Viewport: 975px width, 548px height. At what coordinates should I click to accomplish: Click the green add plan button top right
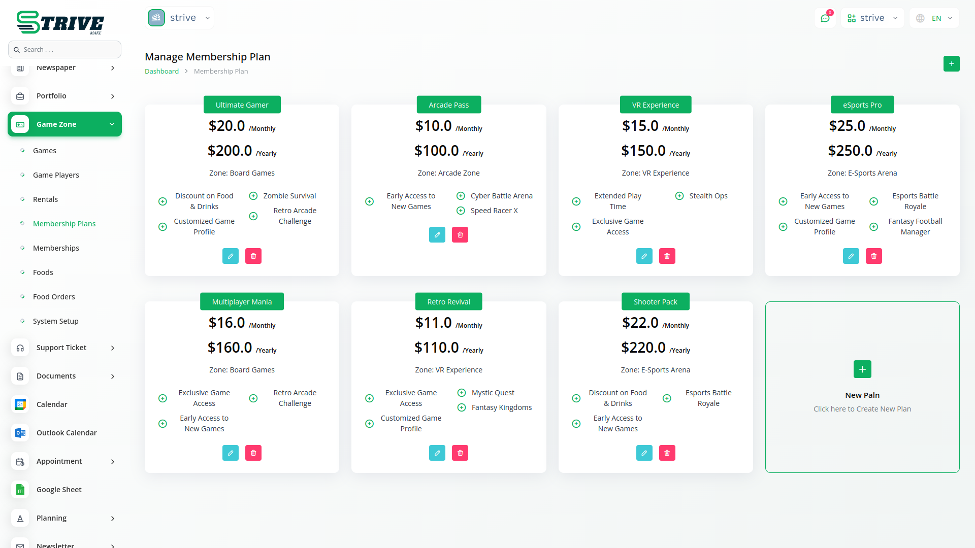951,64
